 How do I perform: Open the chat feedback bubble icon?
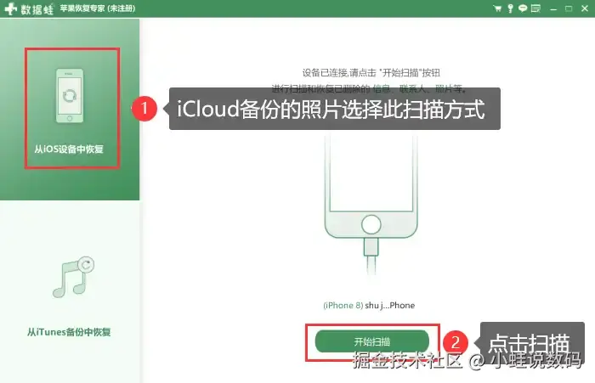pos(523,8)
